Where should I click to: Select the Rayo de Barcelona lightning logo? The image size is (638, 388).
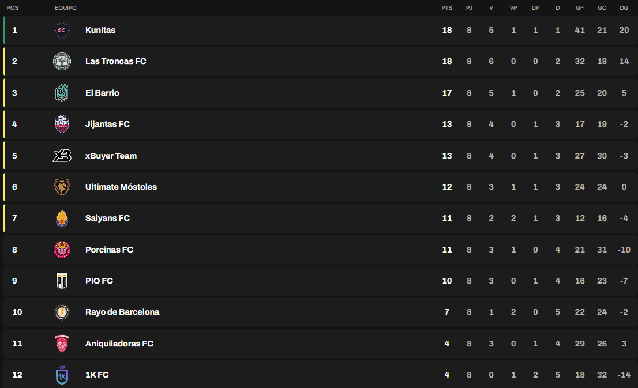(62, 312)
